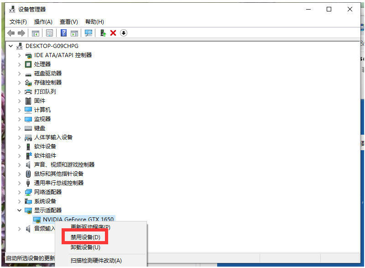Image resolution: width=365 pixels, height=268 pixels.
Task: Expand the 网络适配器 node
Action: coord(19,192)
